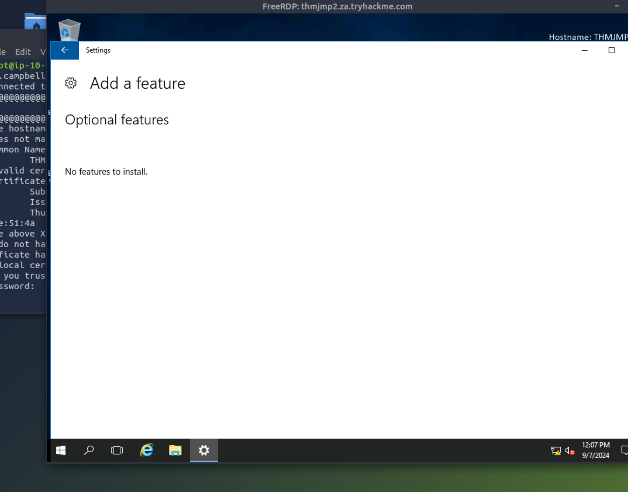
Task: Open the Edit menu in the terminal window
Action: 23,52
